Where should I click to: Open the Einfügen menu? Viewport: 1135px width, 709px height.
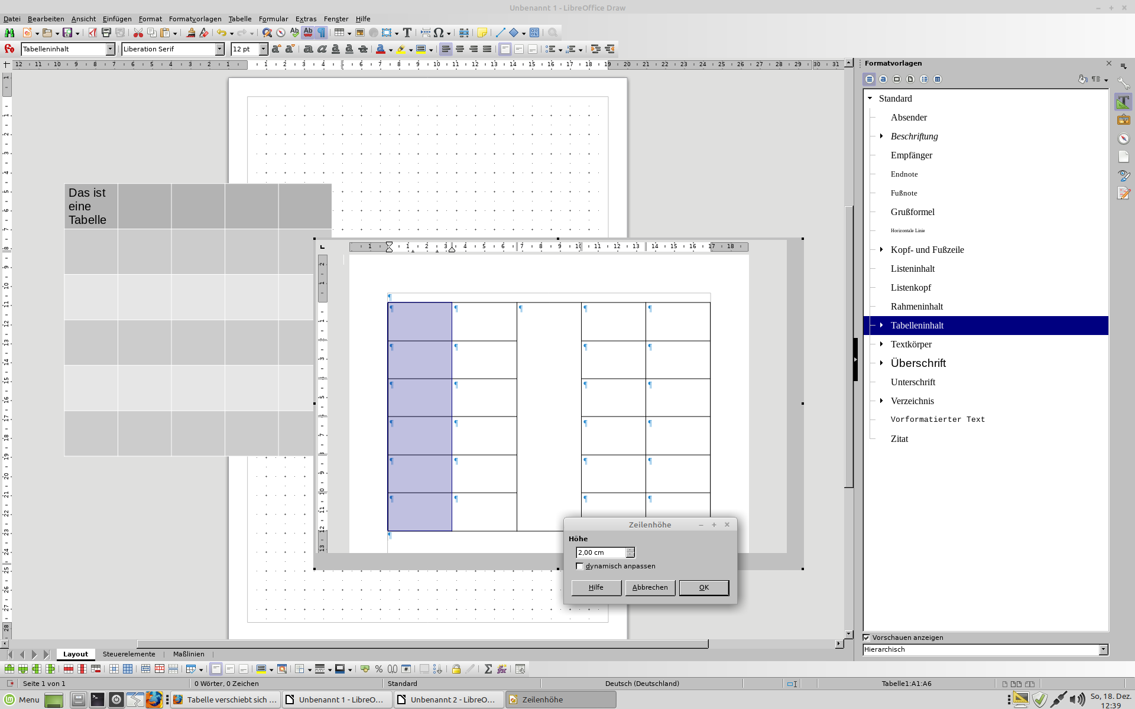117,19
